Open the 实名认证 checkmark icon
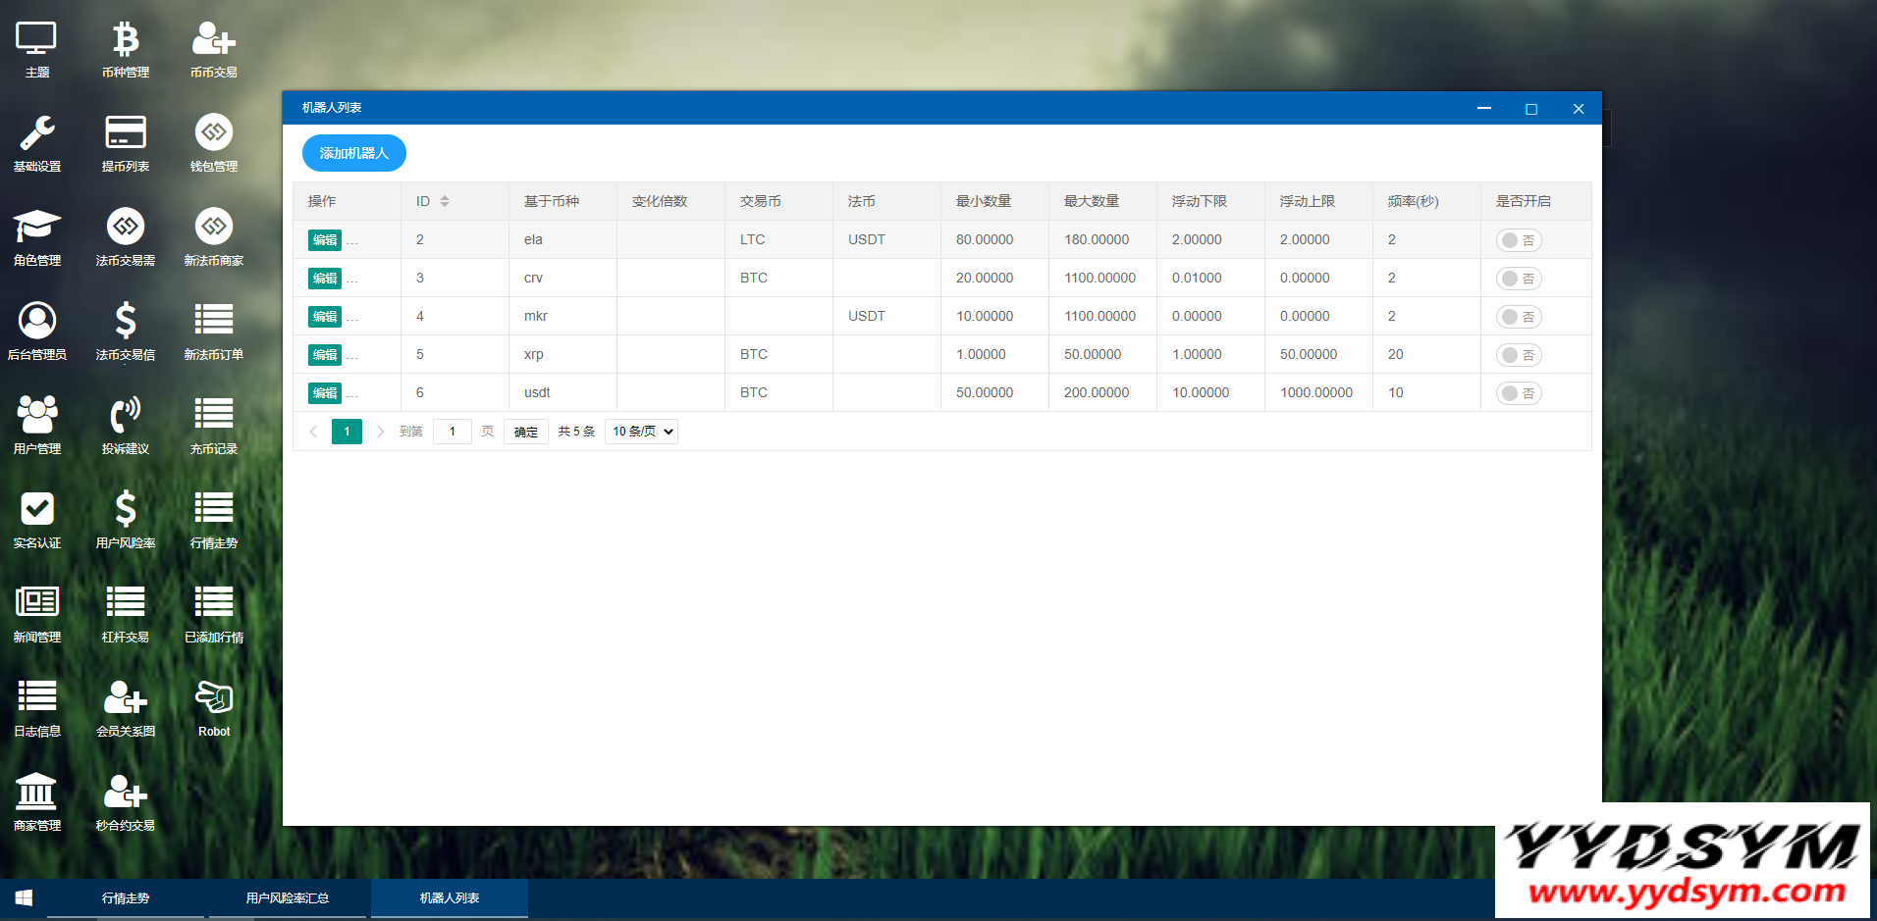The height and width of the screenshot is (921, 1877). 37,510
